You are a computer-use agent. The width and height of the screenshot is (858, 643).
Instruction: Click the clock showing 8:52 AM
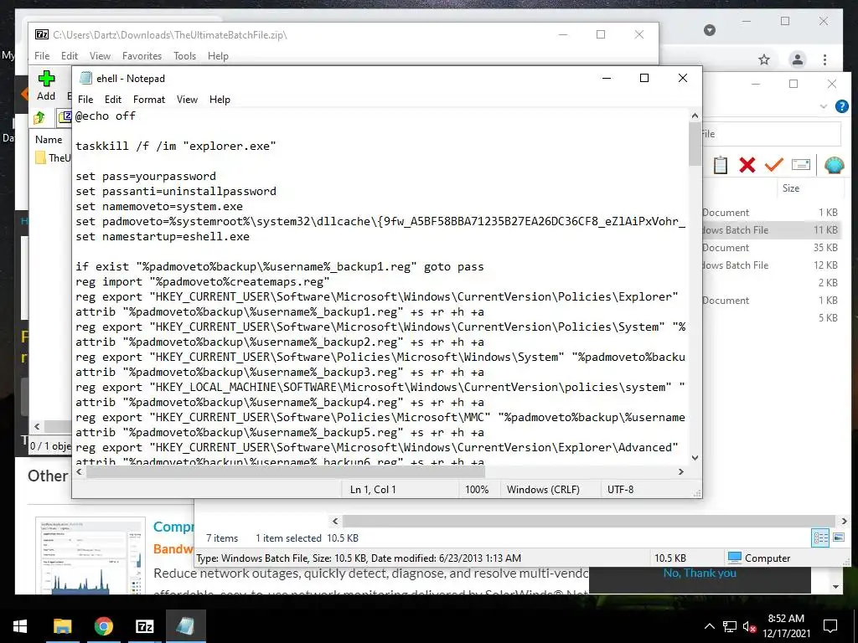click(x=786, y=619)
